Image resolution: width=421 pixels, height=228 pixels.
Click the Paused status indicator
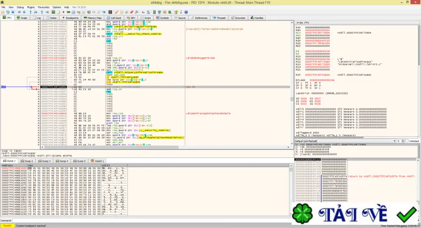[x=7, y=226]
